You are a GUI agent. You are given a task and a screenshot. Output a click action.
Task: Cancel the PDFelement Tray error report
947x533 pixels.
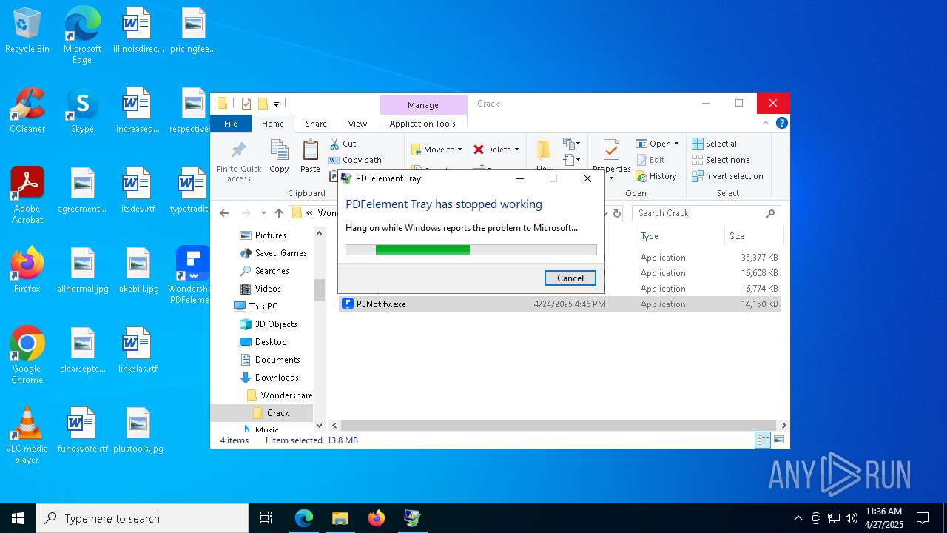[570, 278]
